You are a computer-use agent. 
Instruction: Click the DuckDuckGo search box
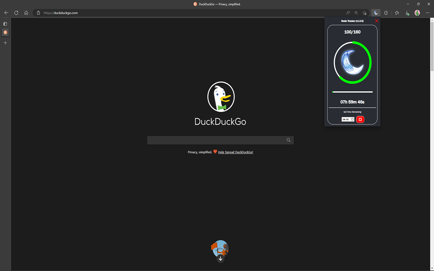point(220,140)
